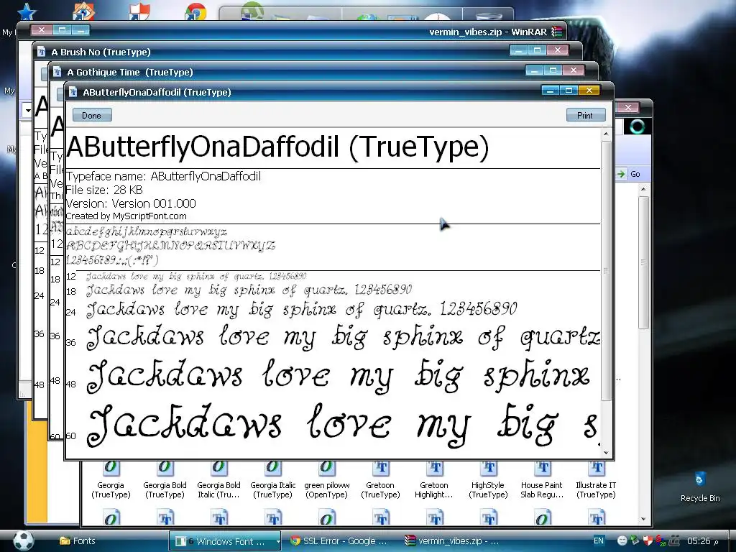Click the blue star desktop shortcut icon
The image size is (736, 552).
tap(27, 11)
